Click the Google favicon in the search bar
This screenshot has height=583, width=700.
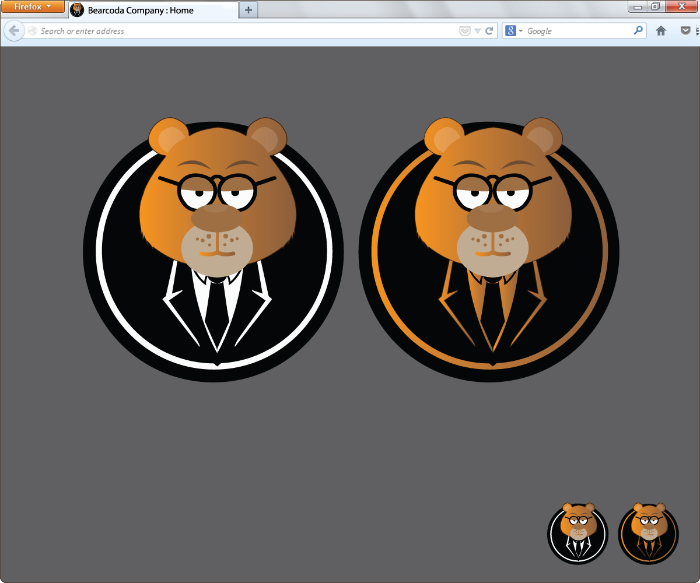point(510,30)
